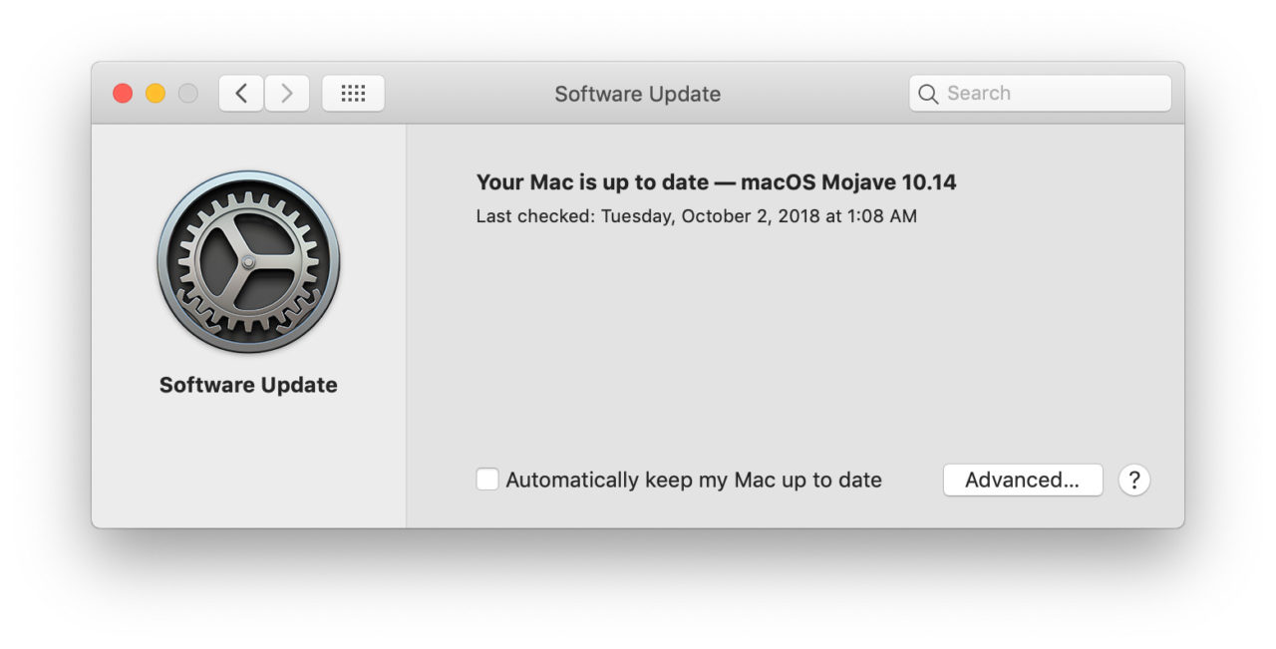
Task: Open help with the question mark button
Action: (1134, 481)
